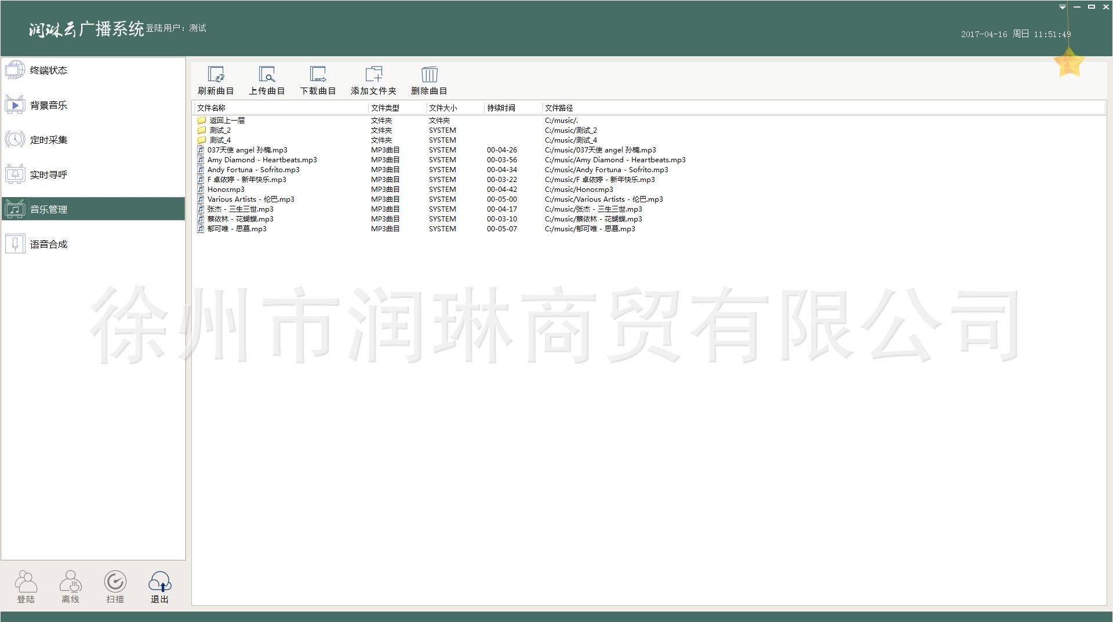Sort by the 文件路径 column header

(x=823, y=108)
